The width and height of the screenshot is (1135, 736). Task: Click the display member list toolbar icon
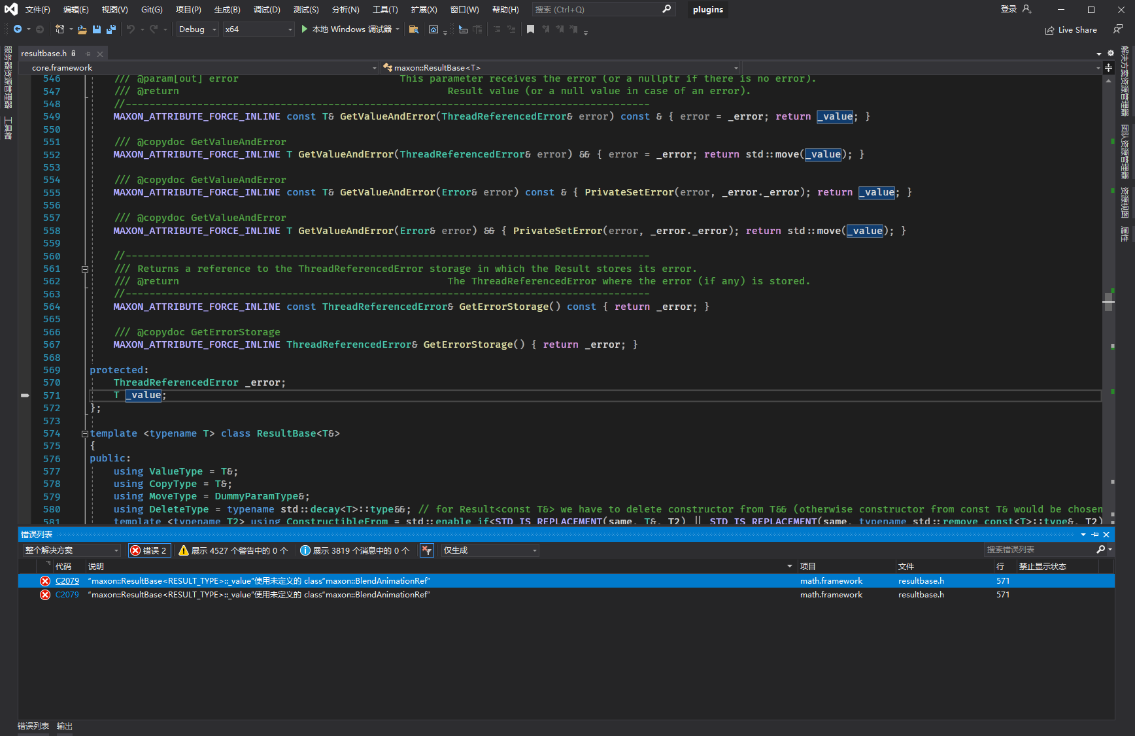(463, 29)
